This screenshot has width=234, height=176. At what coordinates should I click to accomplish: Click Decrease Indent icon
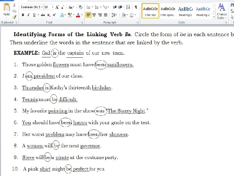pos(115,7)
